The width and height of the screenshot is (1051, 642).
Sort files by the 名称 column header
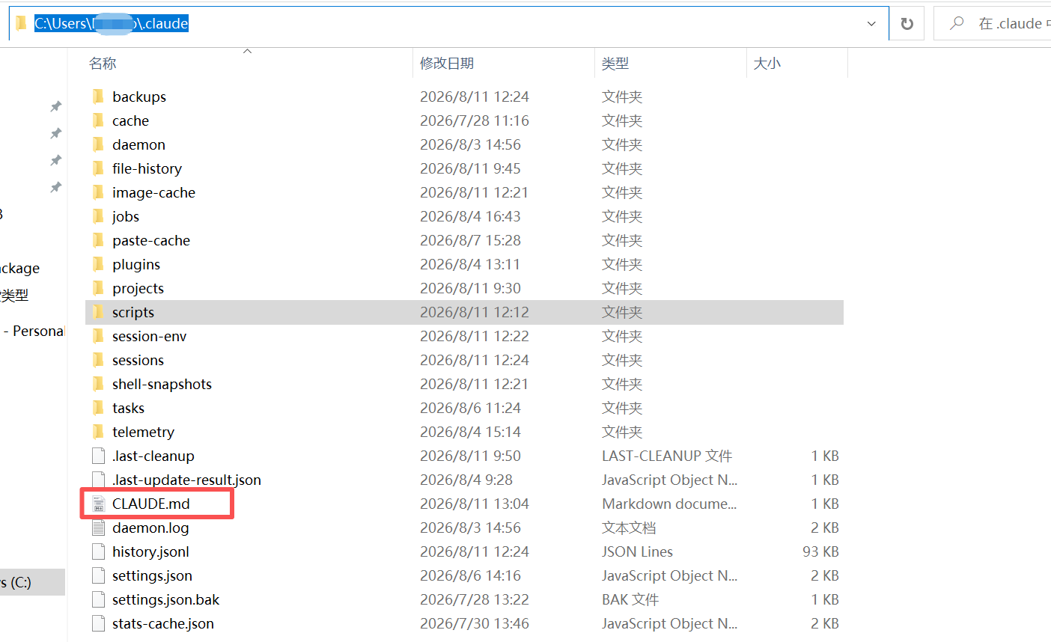(x=103, y=64)
